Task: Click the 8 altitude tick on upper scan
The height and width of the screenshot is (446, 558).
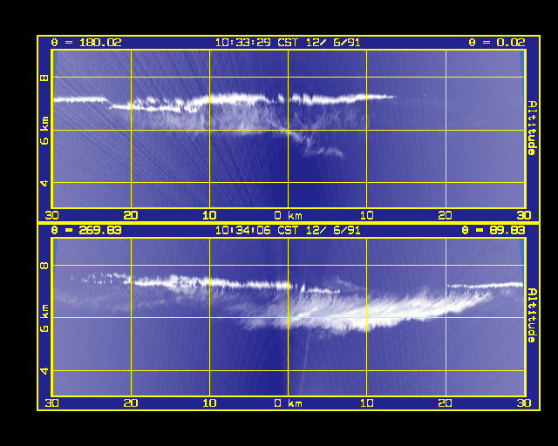Action: (x=44, y=78)
